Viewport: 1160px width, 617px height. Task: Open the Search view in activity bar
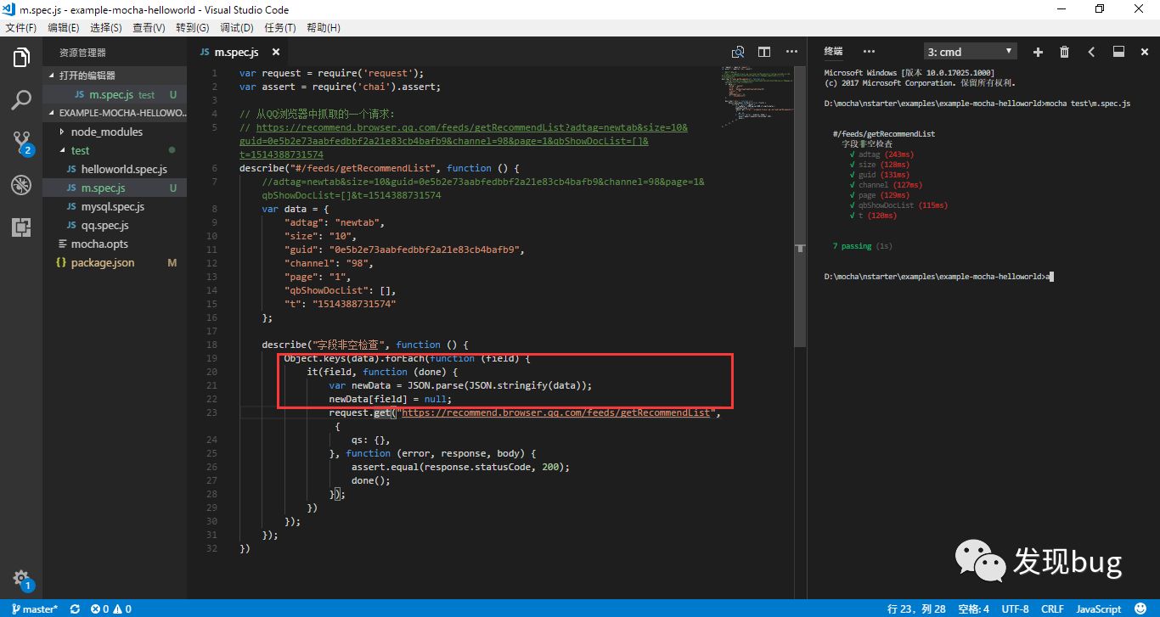click(x=21, y=101)
